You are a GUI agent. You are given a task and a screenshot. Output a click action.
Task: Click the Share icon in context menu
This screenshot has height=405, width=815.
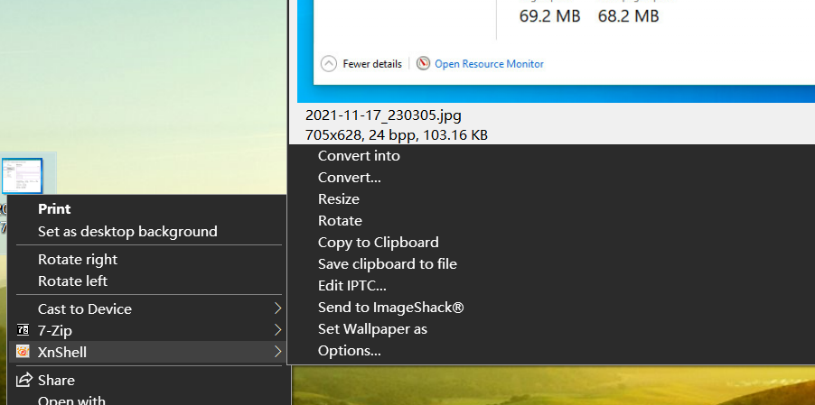[23, 380]
